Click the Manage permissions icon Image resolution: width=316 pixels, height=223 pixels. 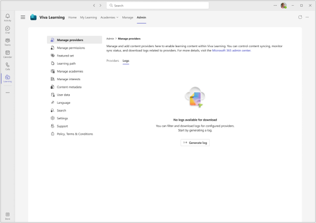[x=52, y=48]
